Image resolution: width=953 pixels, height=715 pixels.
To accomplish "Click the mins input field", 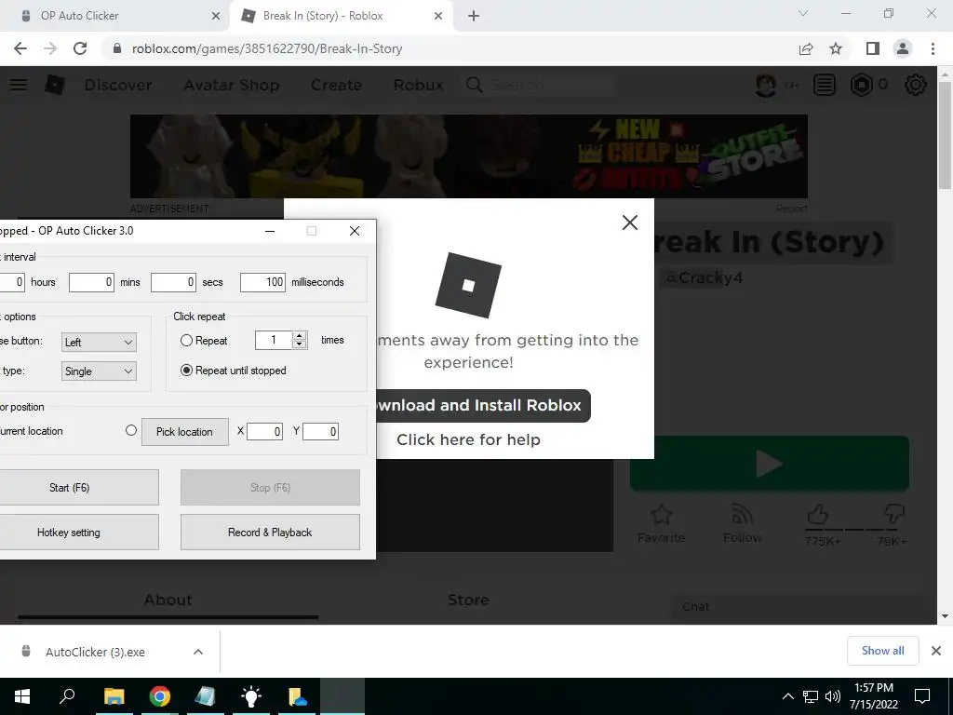I will [x=91, y=282].
